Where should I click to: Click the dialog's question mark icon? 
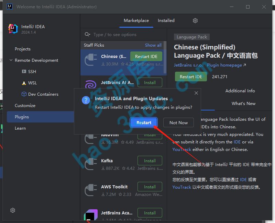(x=86, y=100)
